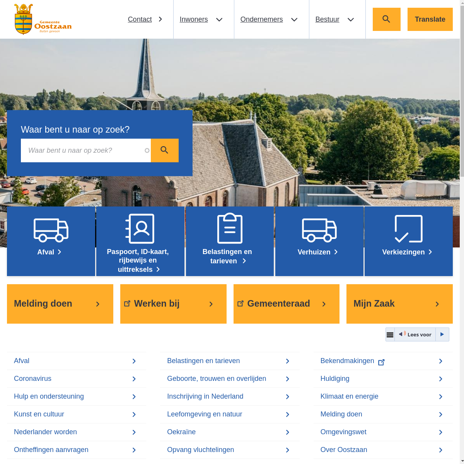Open the Bestuur menu item
The image size is (464, 464).
coord(327,19)
